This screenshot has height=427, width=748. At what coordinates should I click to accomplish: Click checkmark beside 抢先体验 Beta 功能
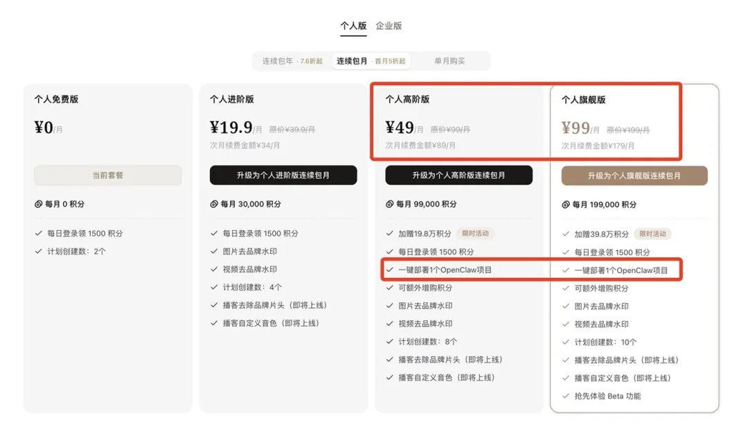[x=566, y=397]
